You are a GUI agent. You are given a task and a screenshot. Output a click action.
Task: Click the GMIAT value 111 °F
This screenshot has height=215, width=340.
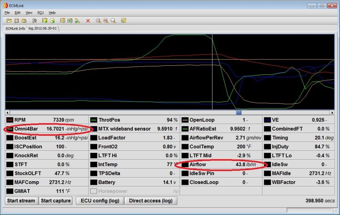63,191
